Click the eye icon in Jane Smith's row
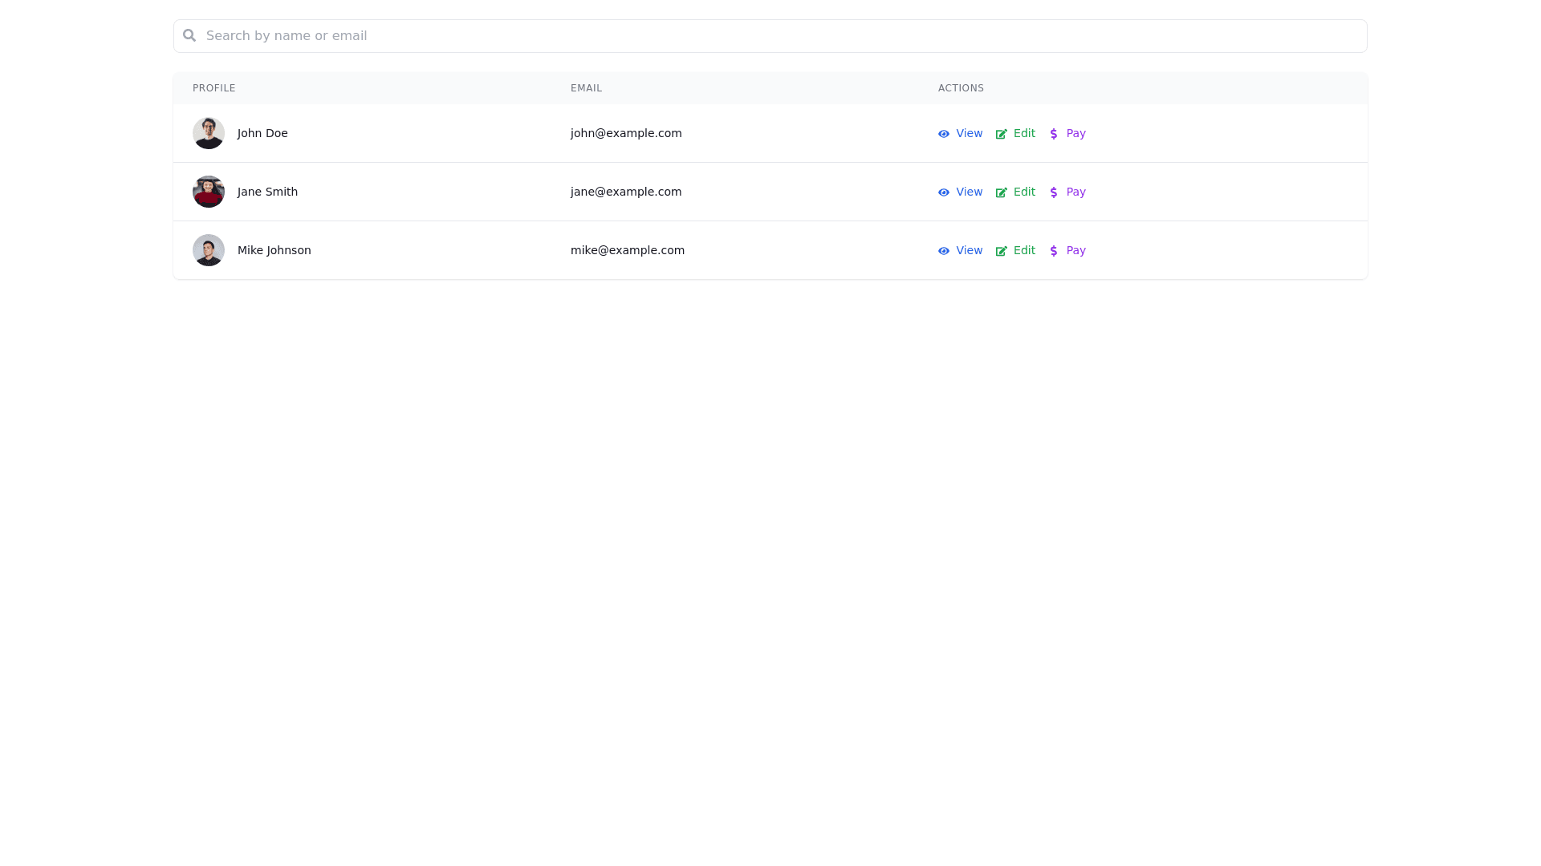1541x866 pixels. pyautogui.click(x=944, y=192)
